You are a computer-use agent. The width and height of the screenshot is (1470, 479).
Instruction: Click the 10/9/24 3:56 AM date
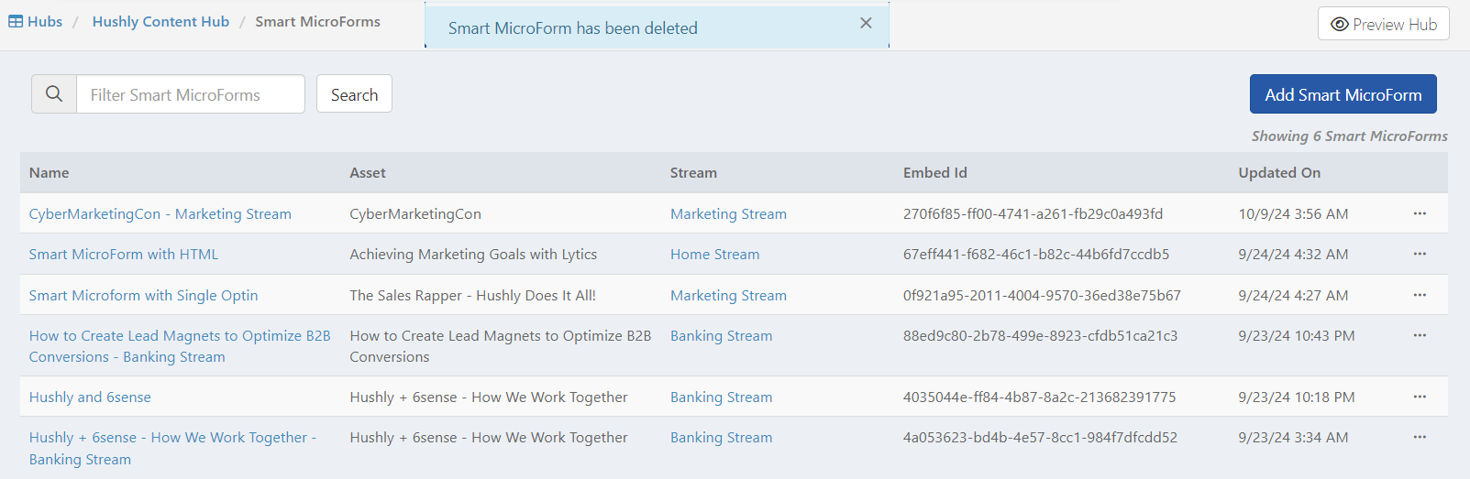click(1293, 214)
